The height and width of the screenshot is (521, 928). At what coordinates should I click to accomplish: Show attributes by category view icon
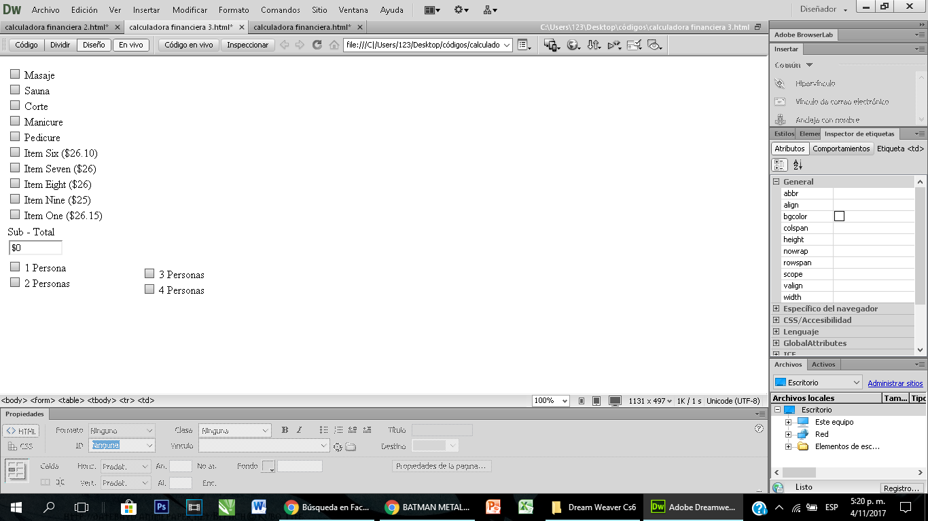click(780, 165)
